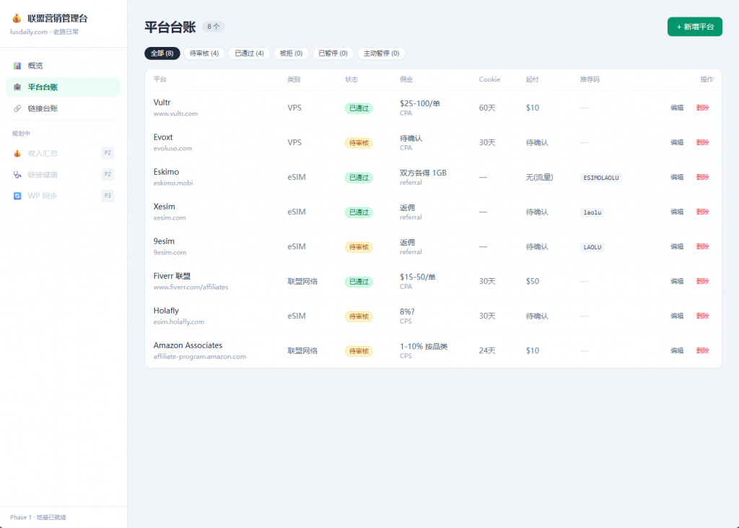Click the evoluso.com URL text
The height and width of the screenshot is (528, 739).
click(172, 148)
